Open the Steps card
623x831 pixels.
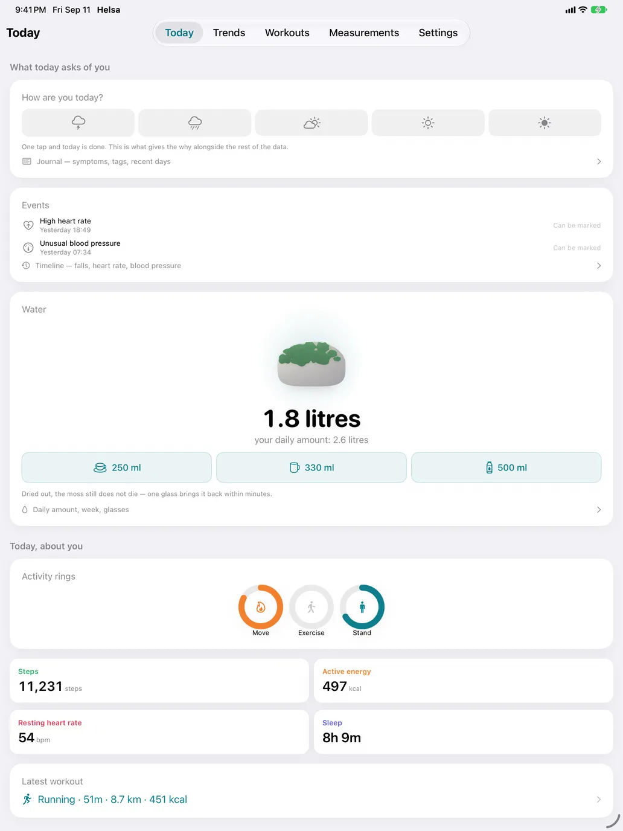pos(159,681)
